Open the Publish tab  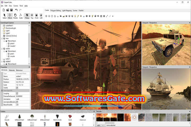(81, 11)
